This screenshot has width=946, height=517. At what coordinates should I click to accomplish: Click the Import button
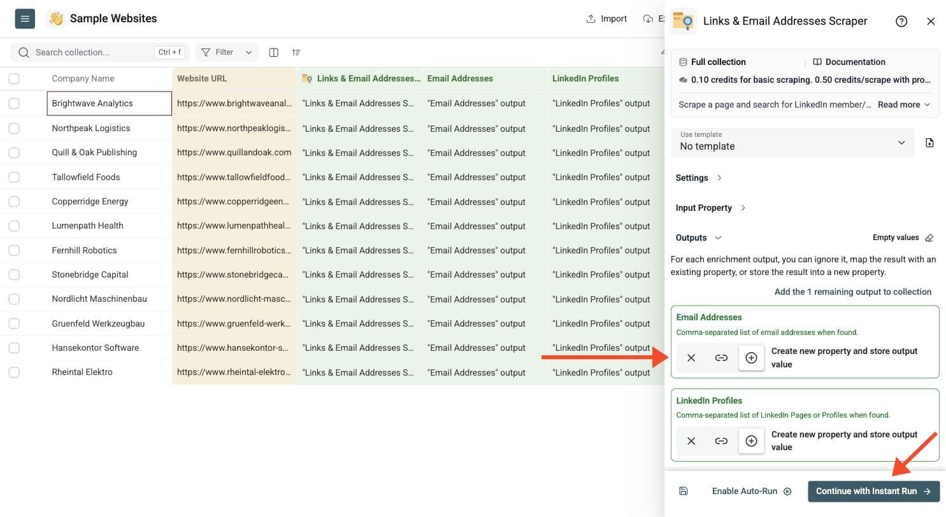606,18
